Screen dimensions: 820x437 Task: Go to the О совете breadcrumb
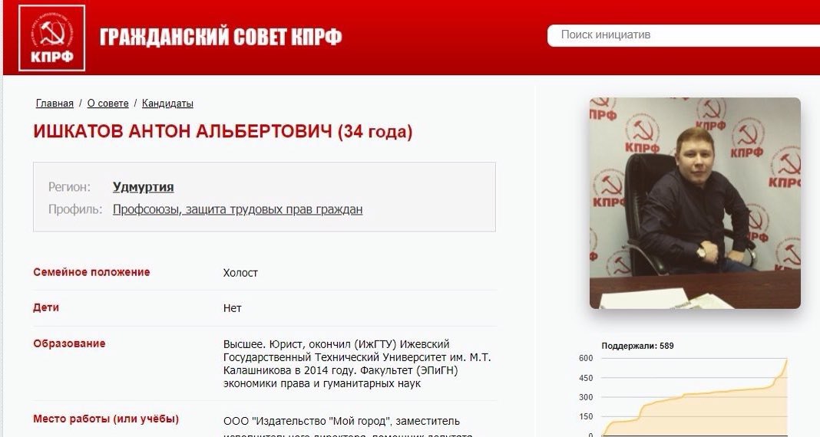pyautogui.click(x=107, y=103)
